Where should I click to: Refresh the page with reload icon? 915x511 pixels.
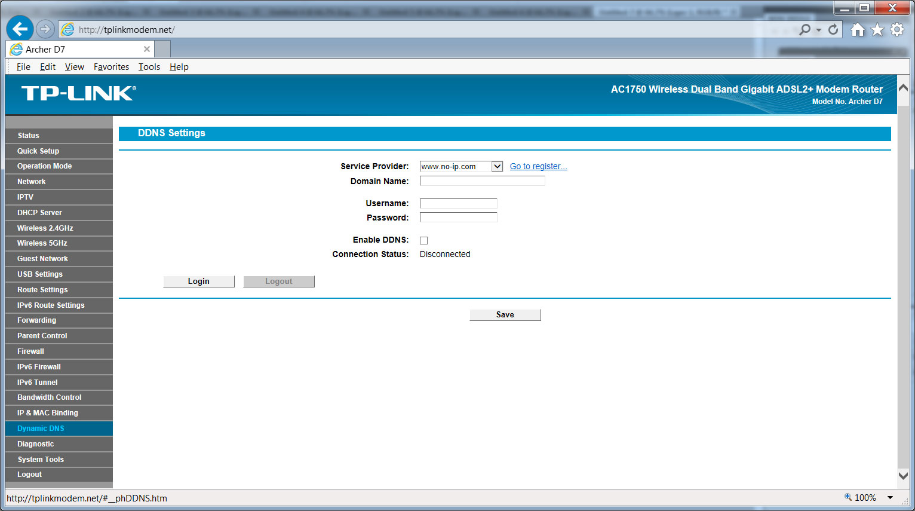pyautogui.click(x=833, y=29)
